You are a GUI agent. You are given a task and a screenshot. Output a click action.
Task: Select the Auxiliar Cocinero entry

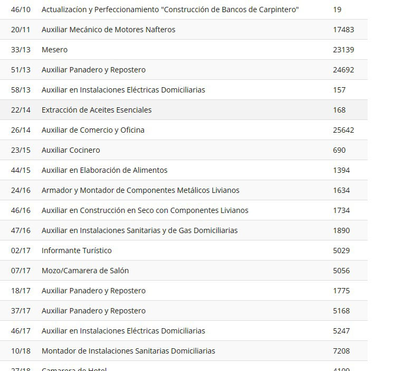71,150
